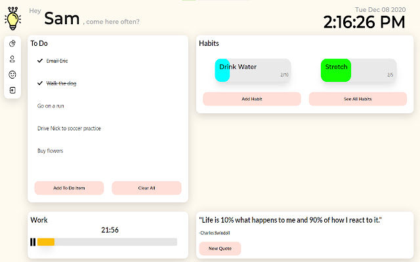Click the Work timer progress bar
This screenshot has width=420, height=262.
(x=107, y=242)
